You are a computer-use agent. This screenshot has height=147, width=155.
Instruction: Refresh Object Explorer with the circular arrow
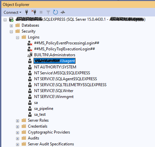click(55, 12)
